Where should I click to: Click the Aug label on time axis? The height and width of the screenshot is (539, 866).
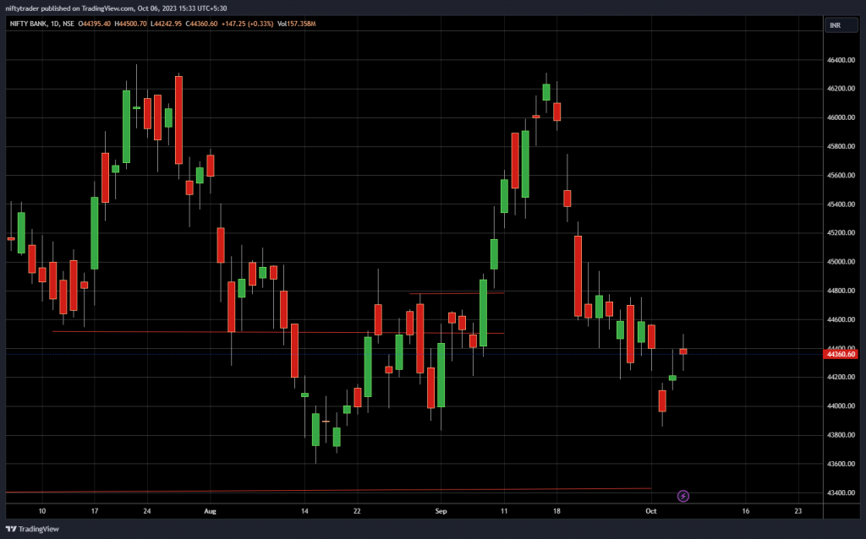[210, 511]
